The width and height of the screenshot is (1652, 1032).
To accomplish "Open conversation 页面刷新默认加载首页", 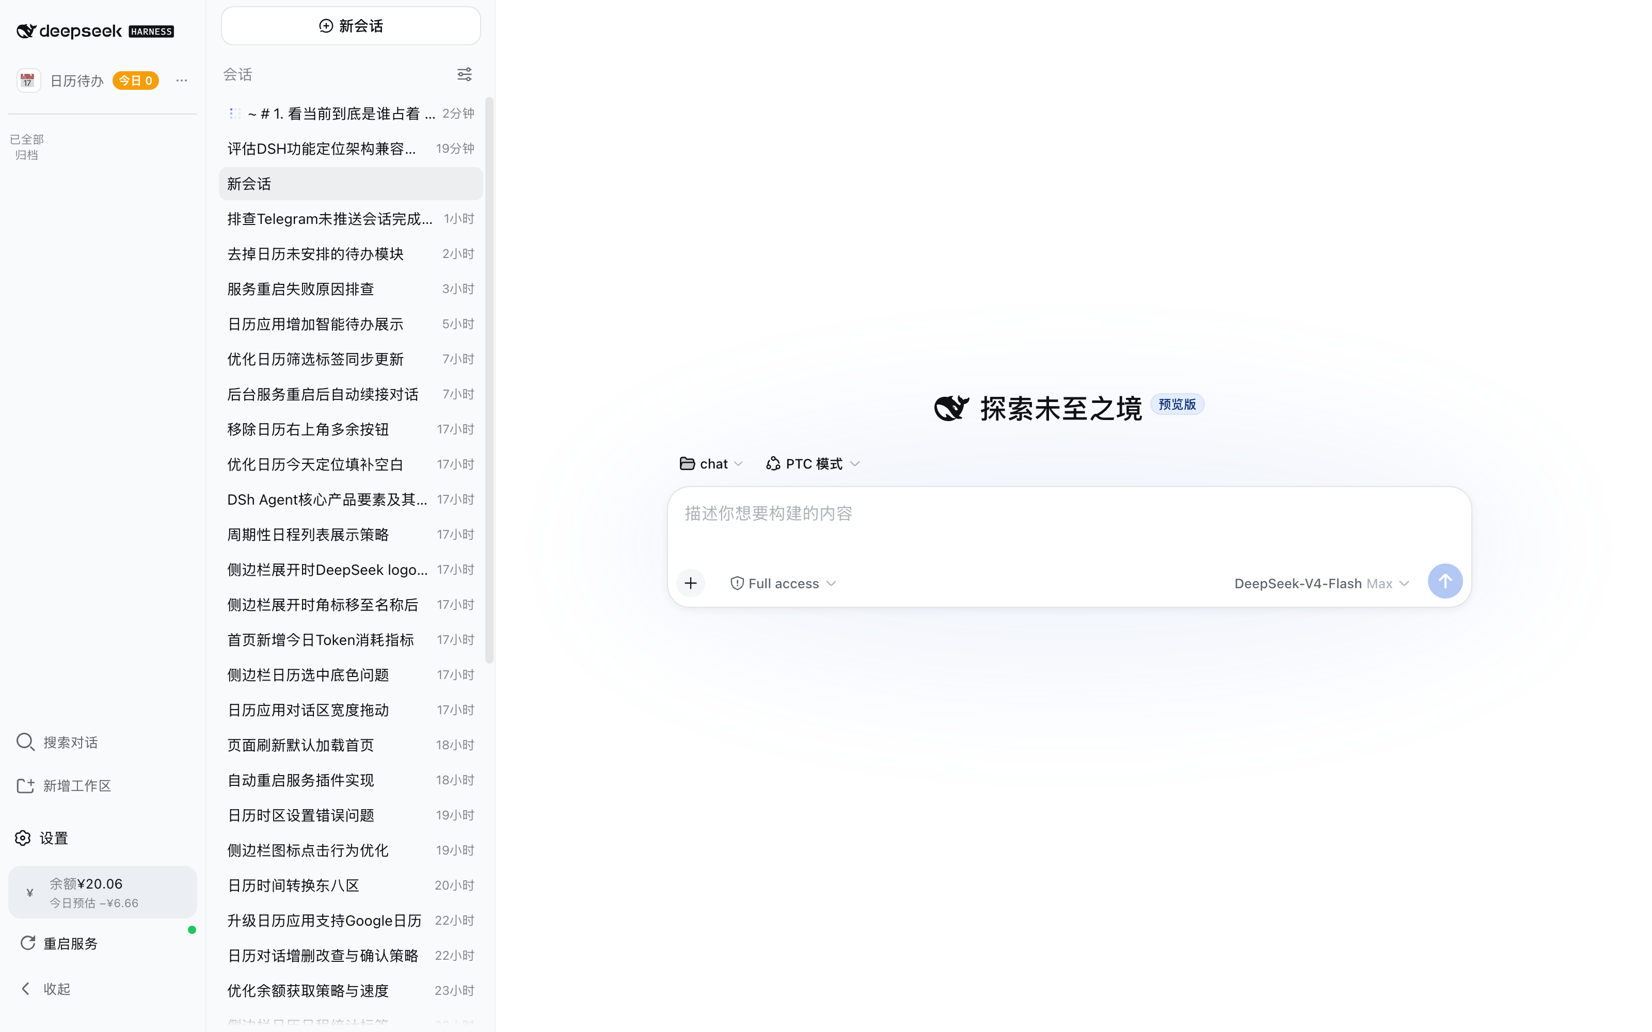I will (x=351, y=745).
